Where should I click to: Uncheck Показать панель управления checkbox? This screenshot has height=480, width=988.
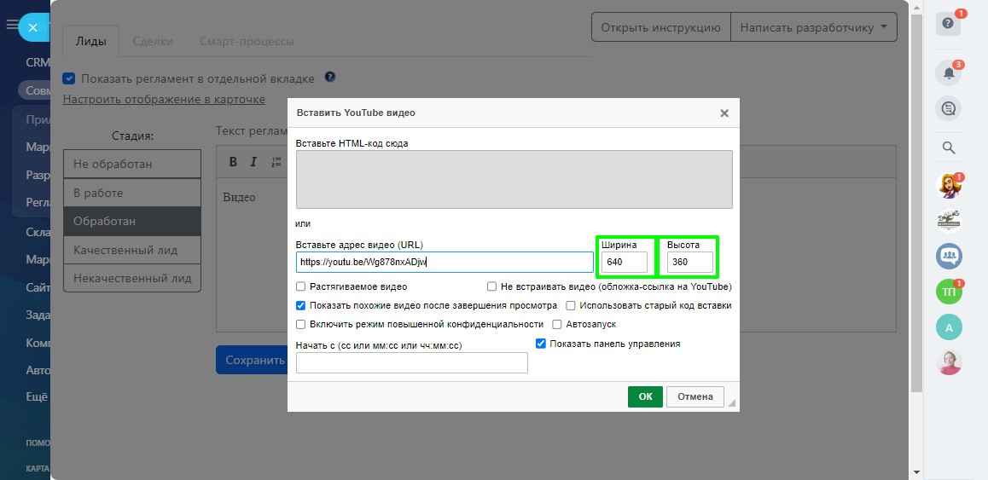tap(540, 344)
